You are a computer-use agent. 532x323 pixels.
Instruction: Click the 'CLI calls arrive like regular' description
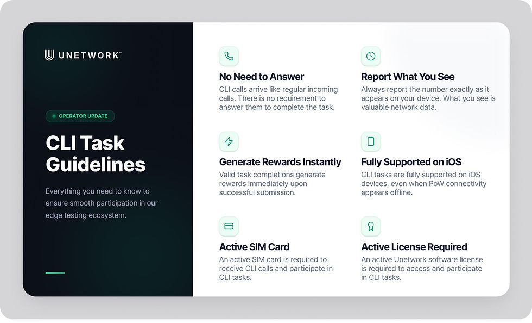pyautogui.click(x=278, y=98)
